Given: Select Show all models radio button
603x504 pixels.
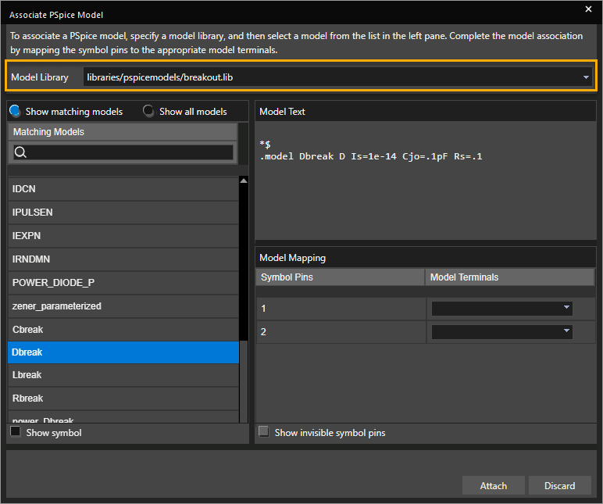Looking at the screenshot, I should pyautogui.click(x=148, y=111).
